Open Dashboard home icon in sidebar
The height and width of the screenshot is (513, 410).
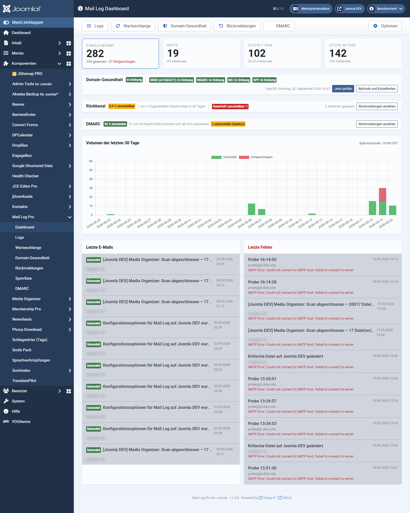pos(6,33)
